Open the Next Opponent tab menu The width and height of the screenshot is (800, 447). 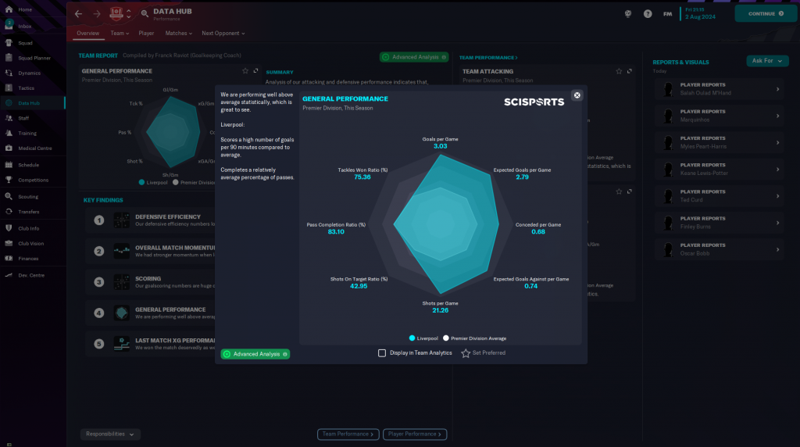point(223,34)
